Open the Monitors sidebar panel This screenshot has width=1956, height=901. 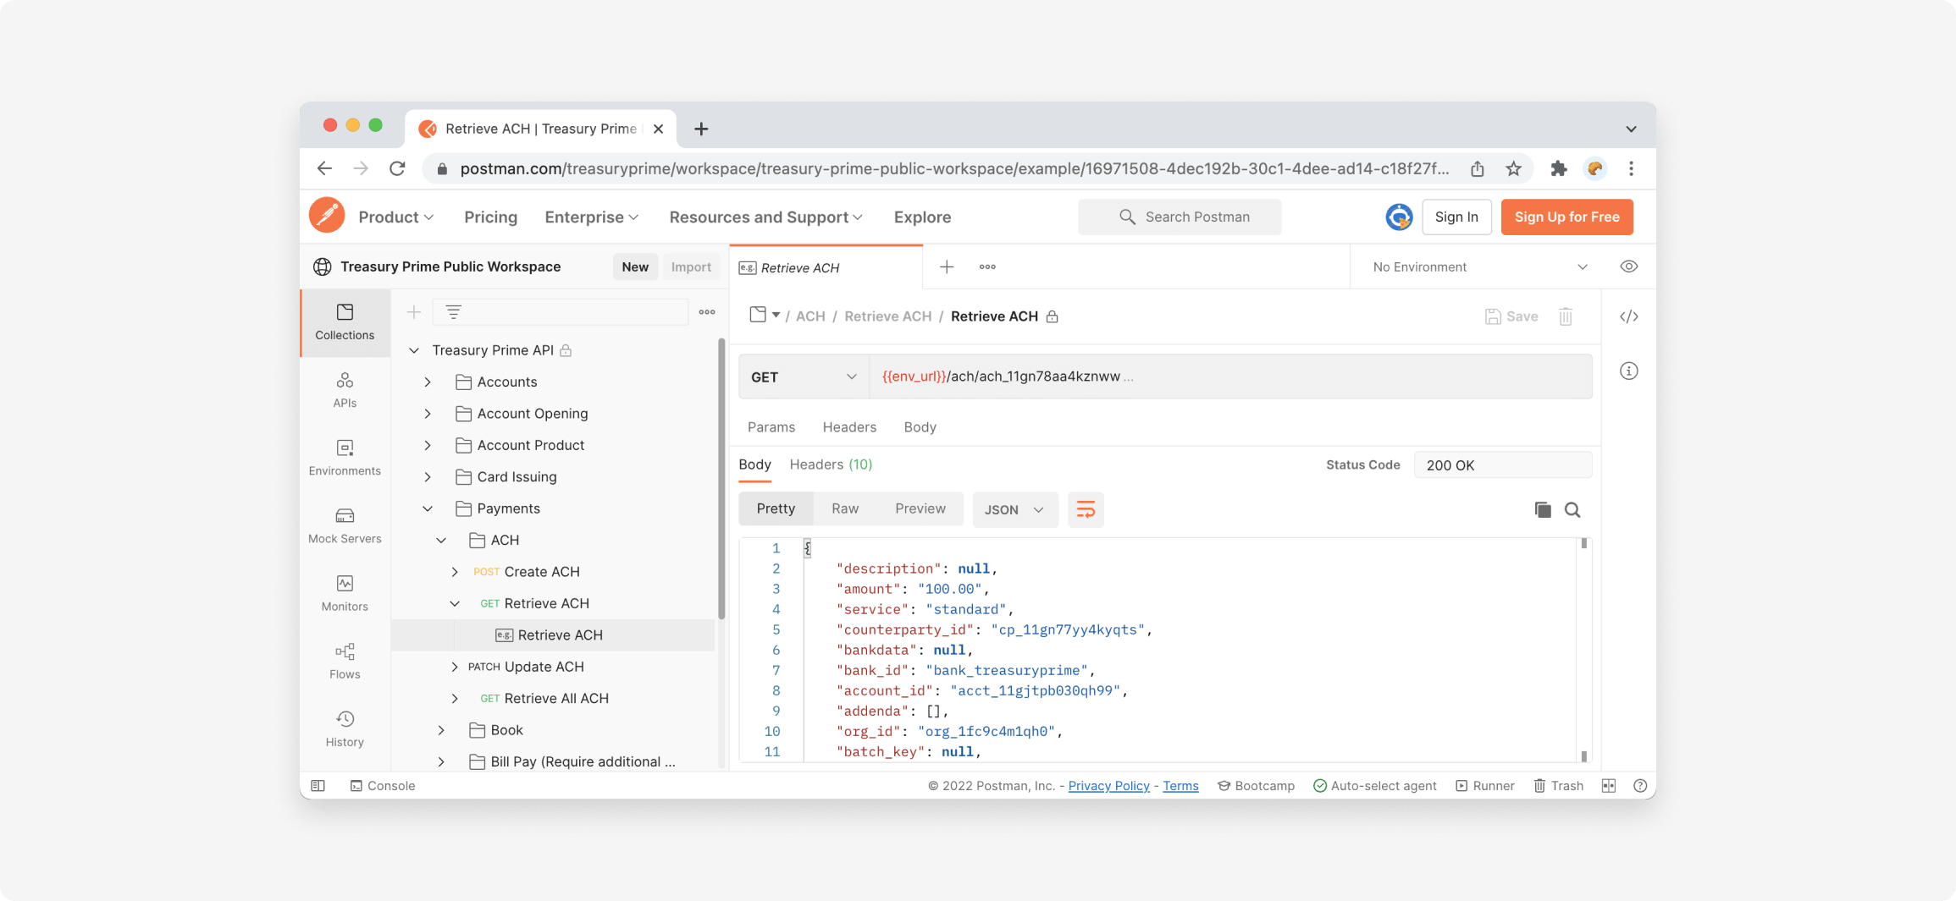pos(345,593)
